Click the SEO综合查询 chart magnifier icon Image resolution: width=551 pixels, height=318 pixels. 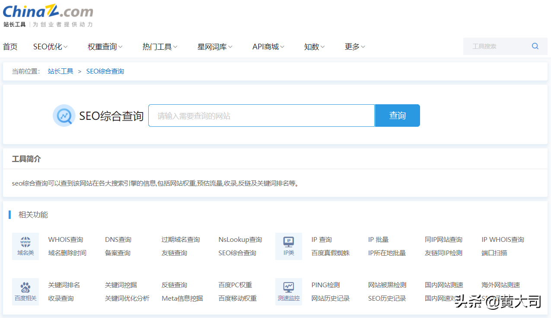64,116
